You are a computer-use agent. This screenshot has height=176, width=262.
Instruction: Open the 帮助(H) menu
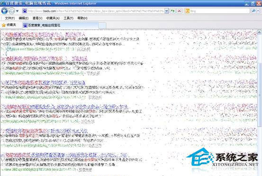82,18
